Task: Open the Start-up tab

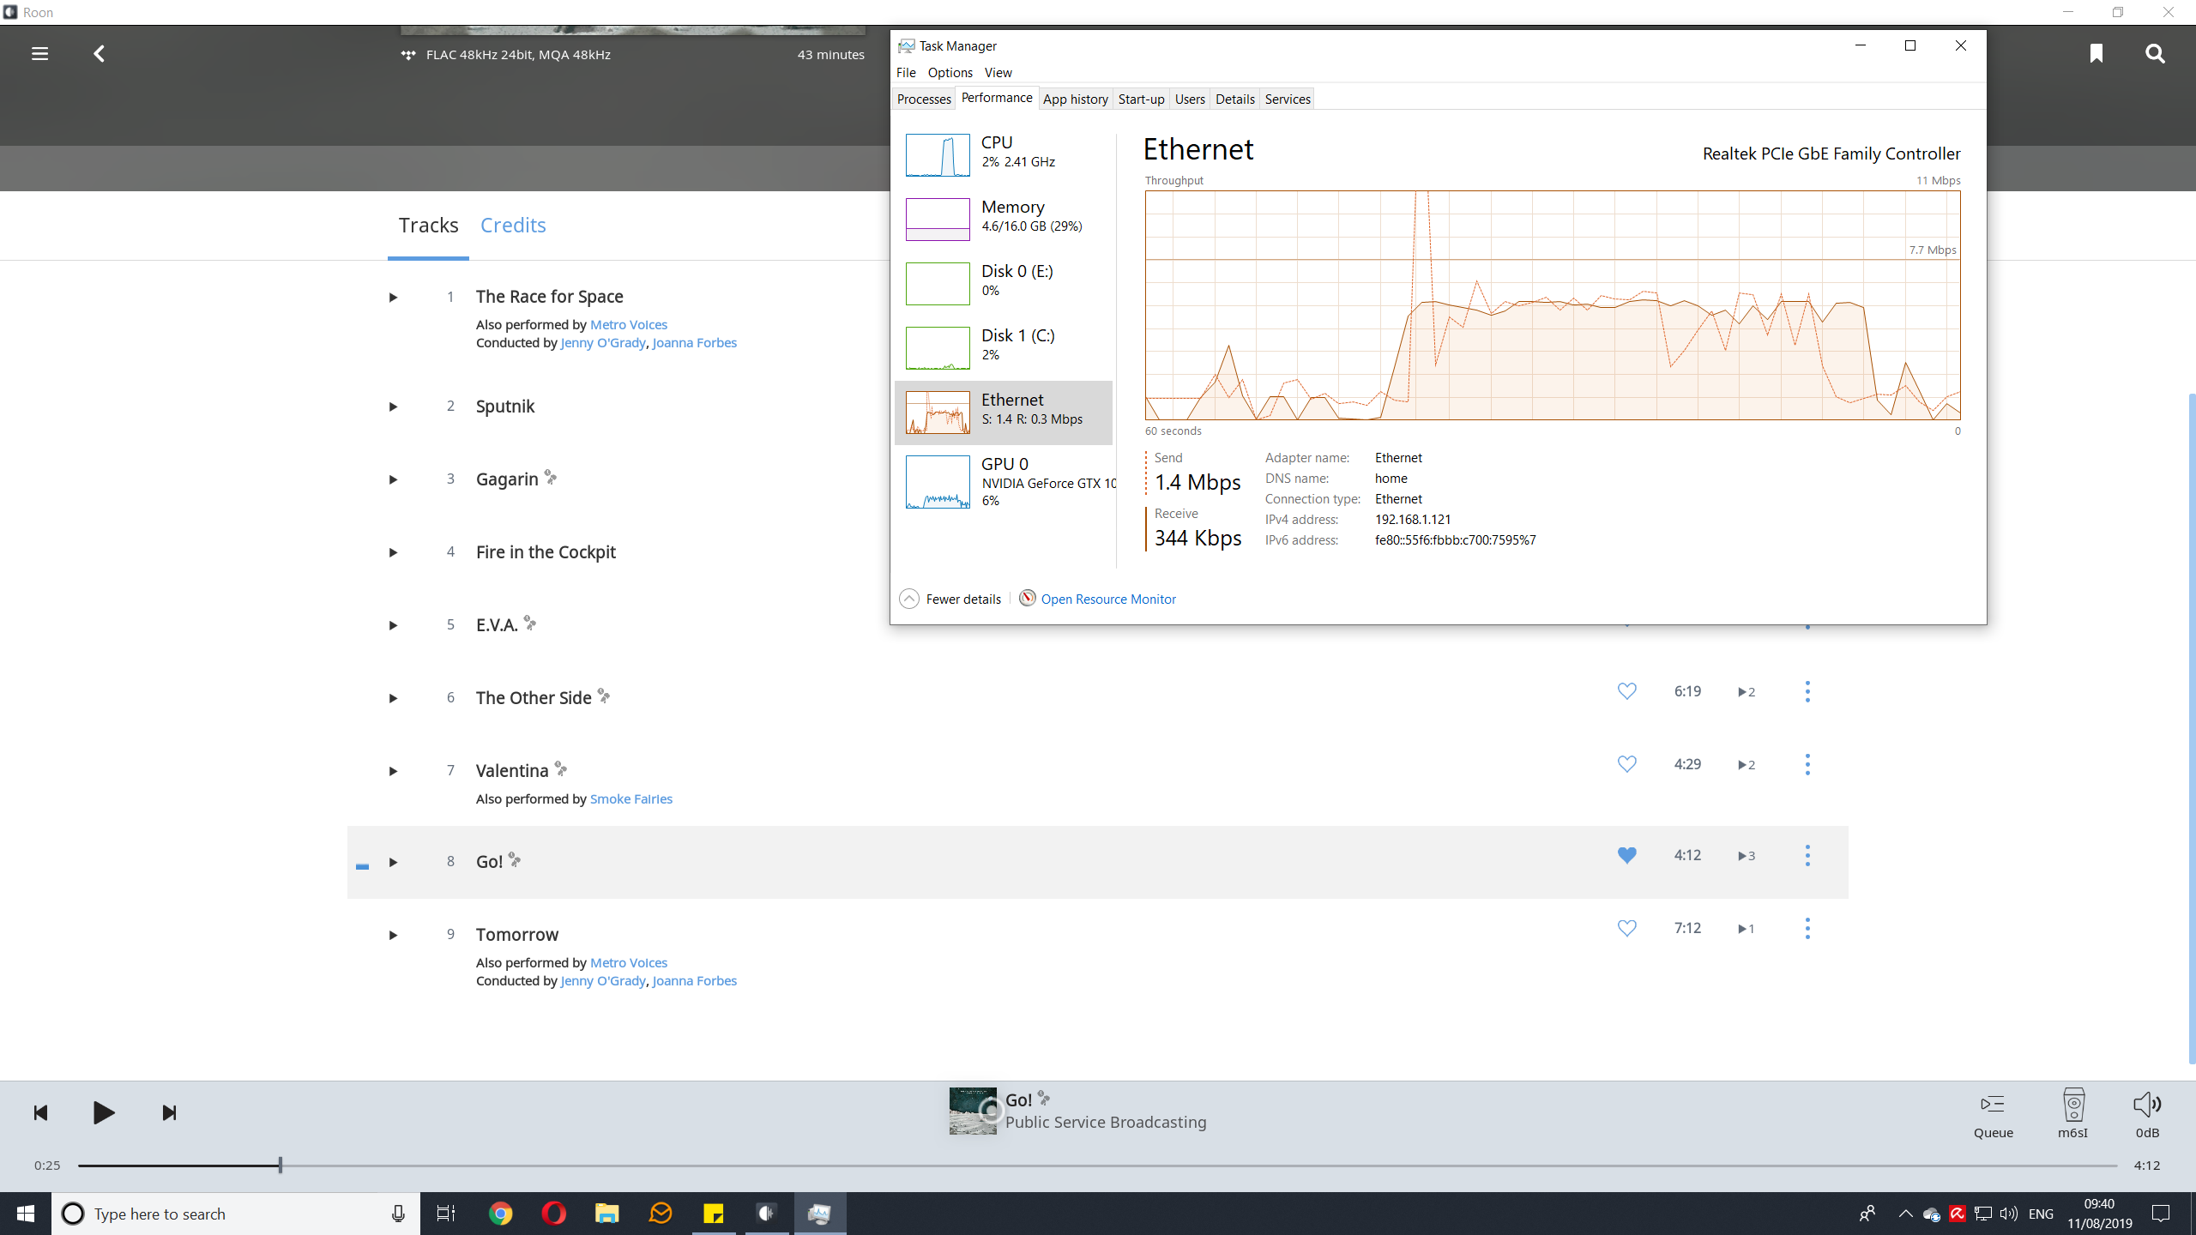Action: pyautogui.click(x=1141, y=99)
